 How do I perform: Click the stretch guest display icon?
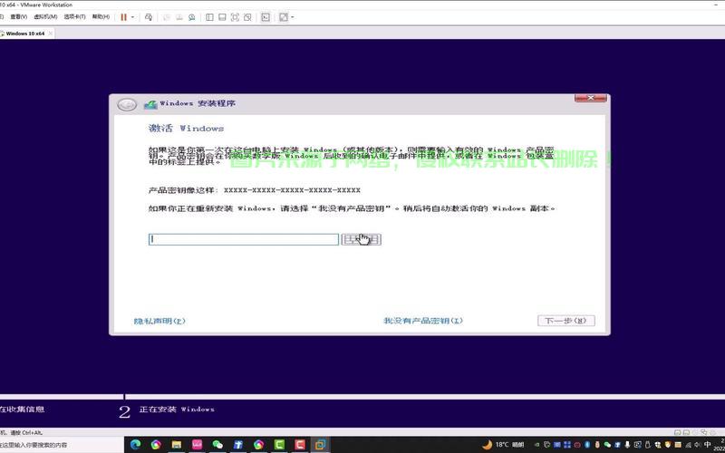point(284,17)
